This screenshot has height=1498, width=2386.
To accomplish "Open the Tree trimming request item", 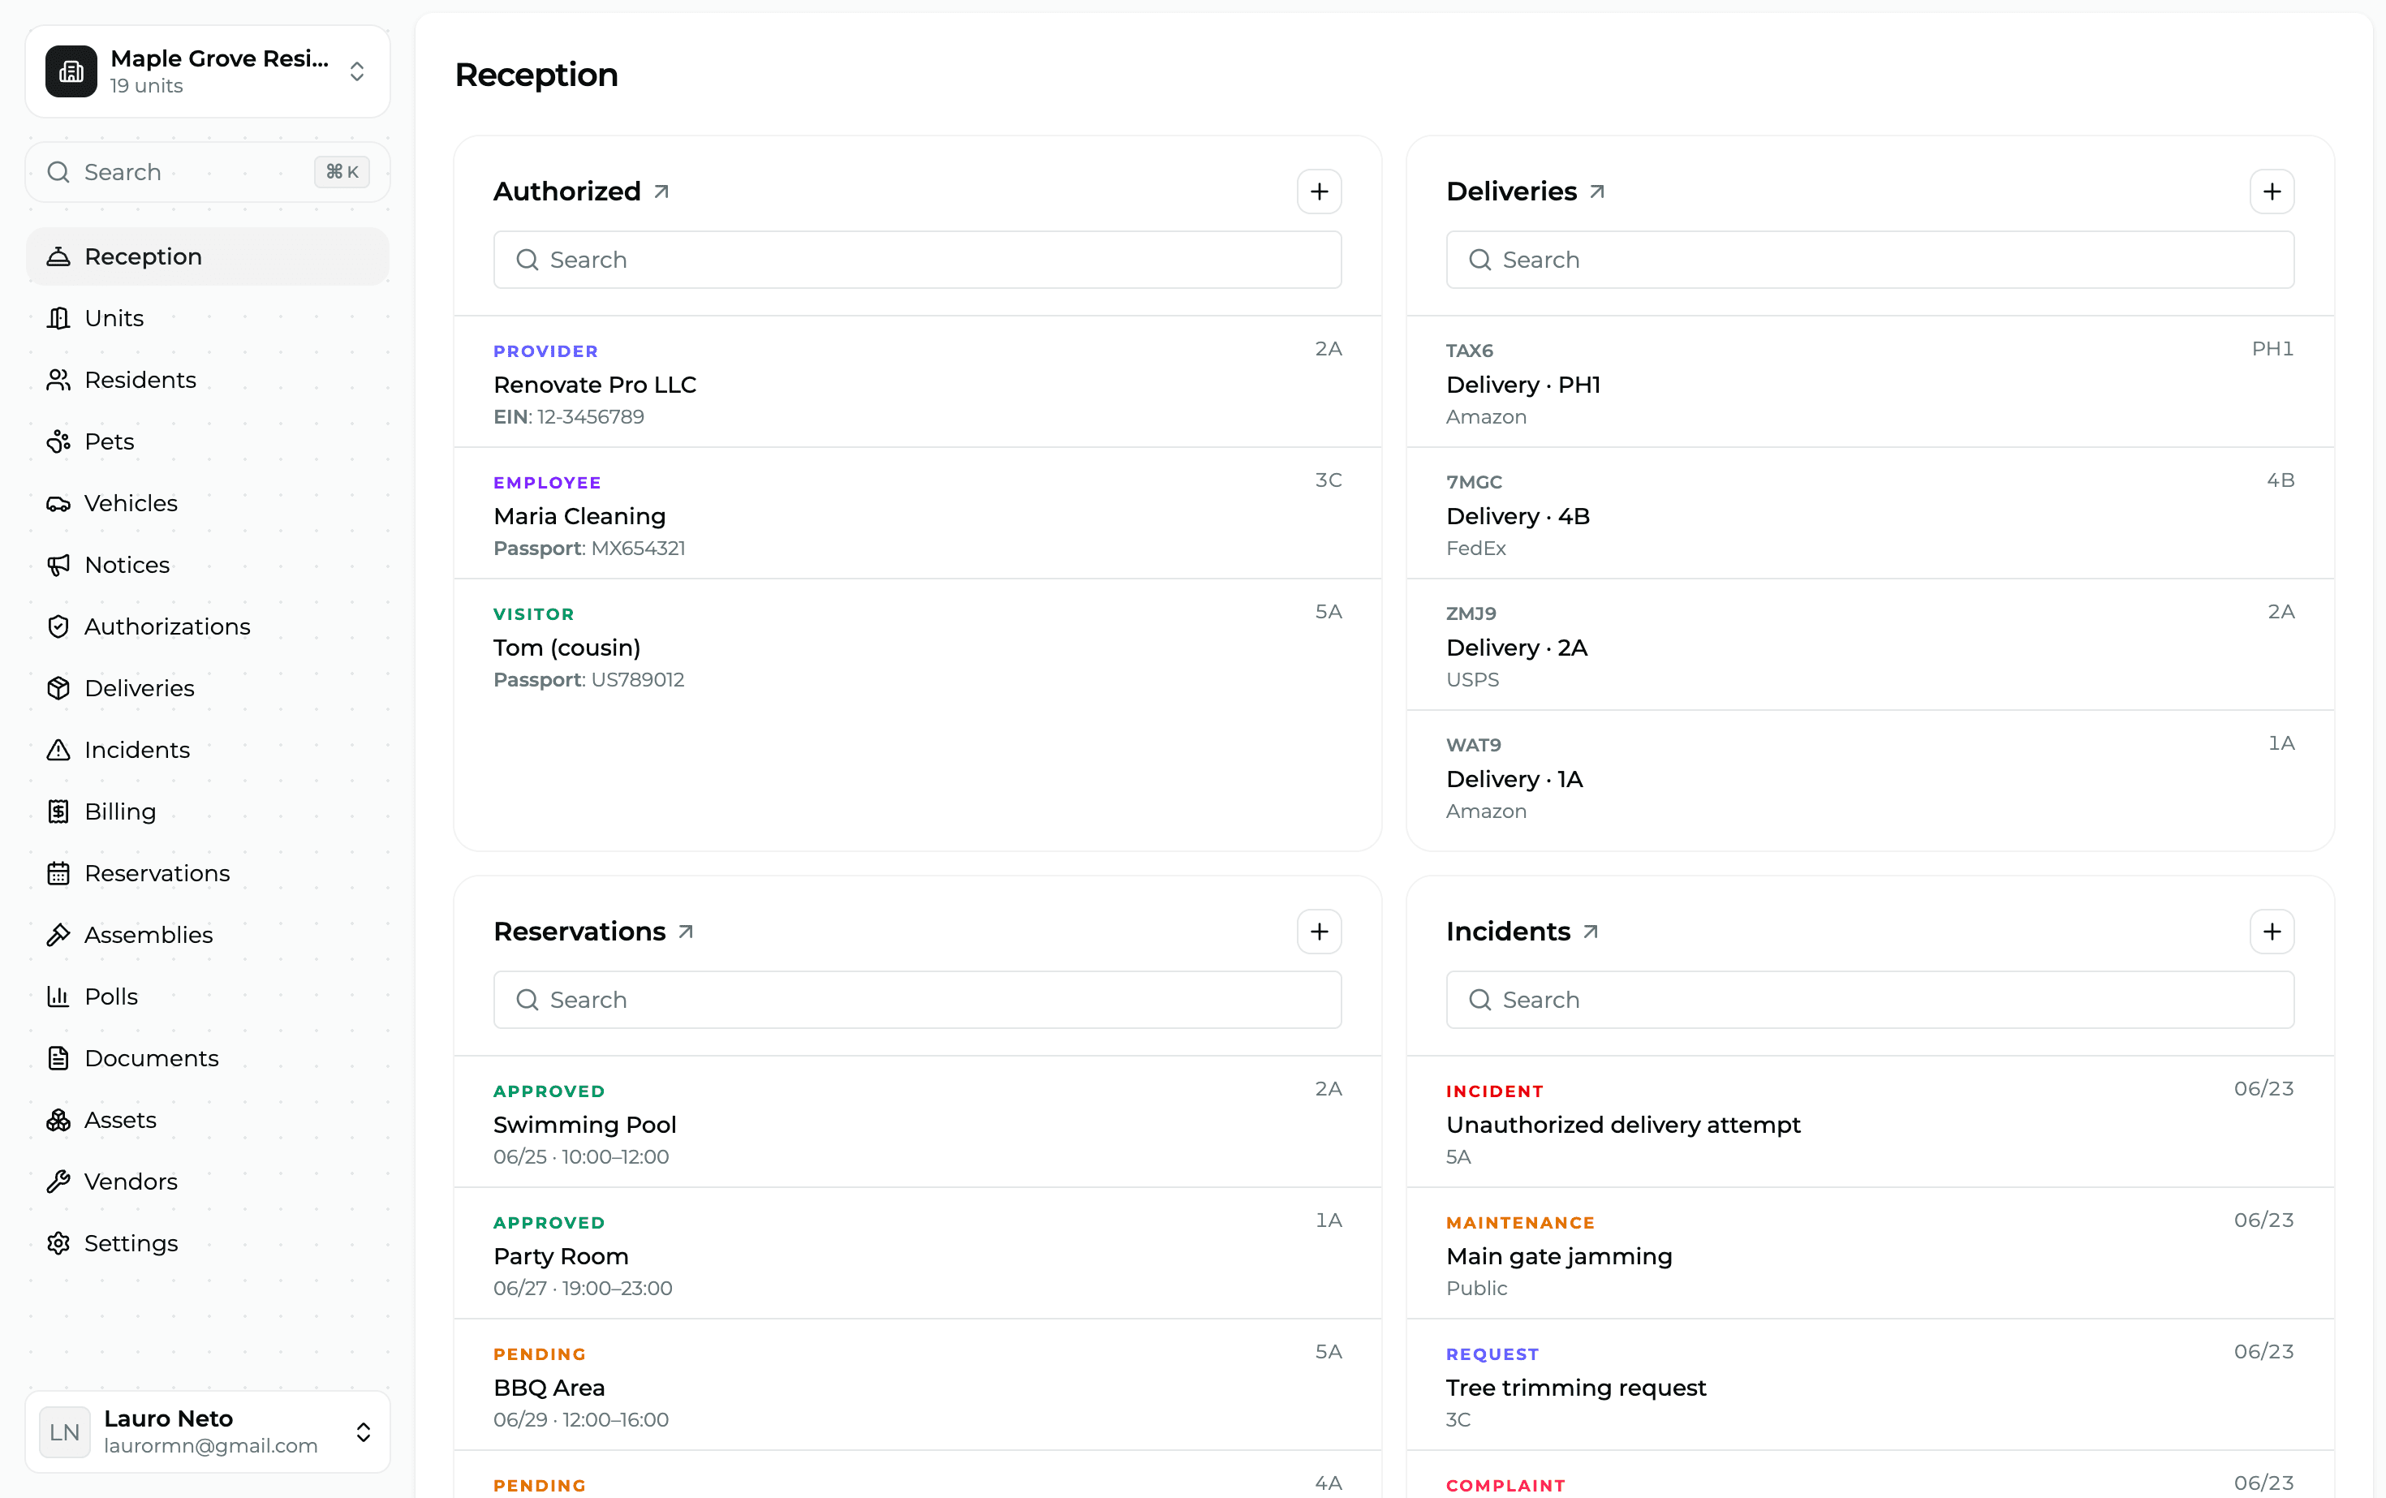I will (1870, 1385).
